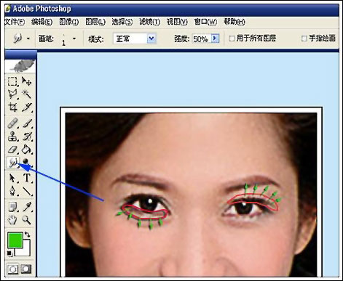Switch to Quick Mask mode
Screen dimensions: 343x281
26,269
